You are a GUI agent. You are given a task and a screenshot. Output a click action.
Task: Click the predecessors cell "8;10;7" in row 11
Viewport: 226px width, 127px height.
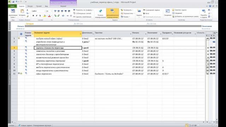pyautogui.click(x=168, y=74)
